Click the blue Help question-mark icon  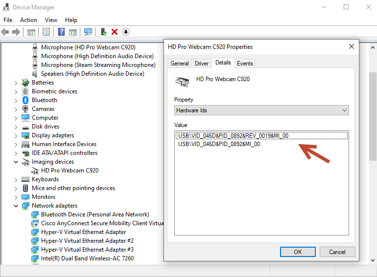[x=61, y=32]
